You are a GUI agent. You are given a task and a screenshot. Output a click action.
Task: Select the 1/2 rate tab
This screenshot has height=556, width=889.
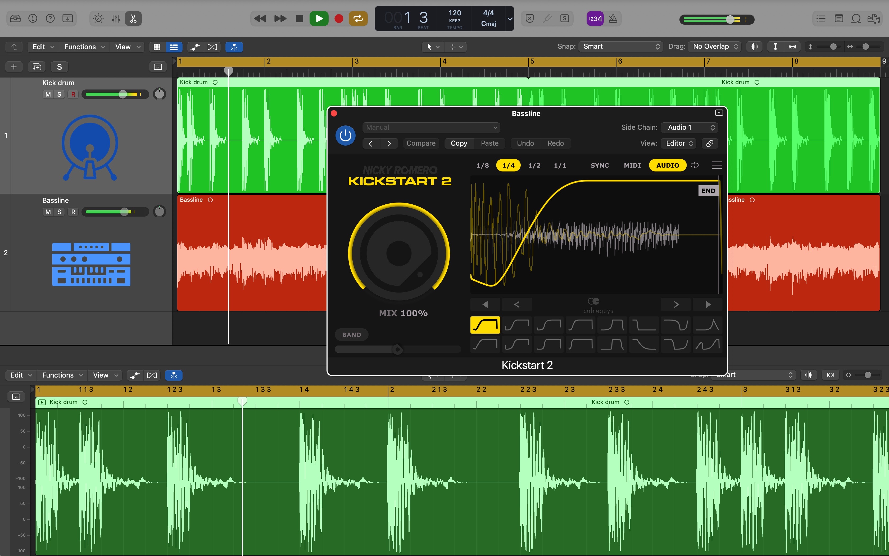click(534, 165)
